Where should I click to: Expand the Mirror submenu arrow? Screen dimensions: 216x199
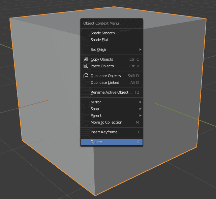pos(140,102)
